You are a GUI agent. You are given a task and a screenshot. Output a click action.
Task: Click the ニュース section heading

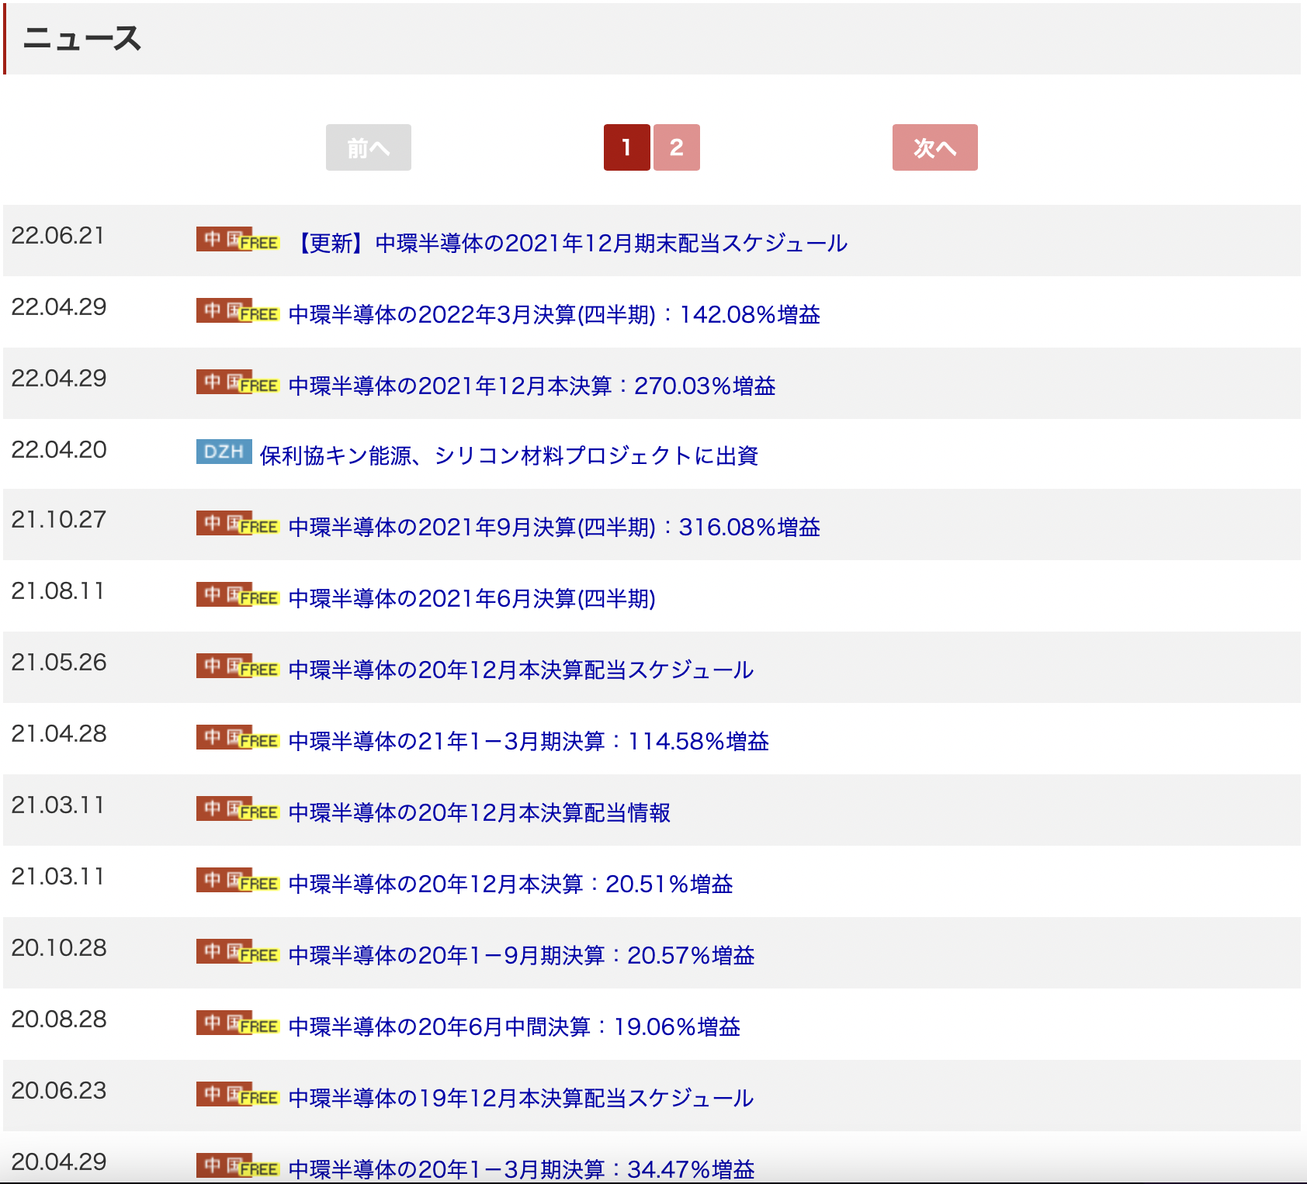tap(82, 38)
